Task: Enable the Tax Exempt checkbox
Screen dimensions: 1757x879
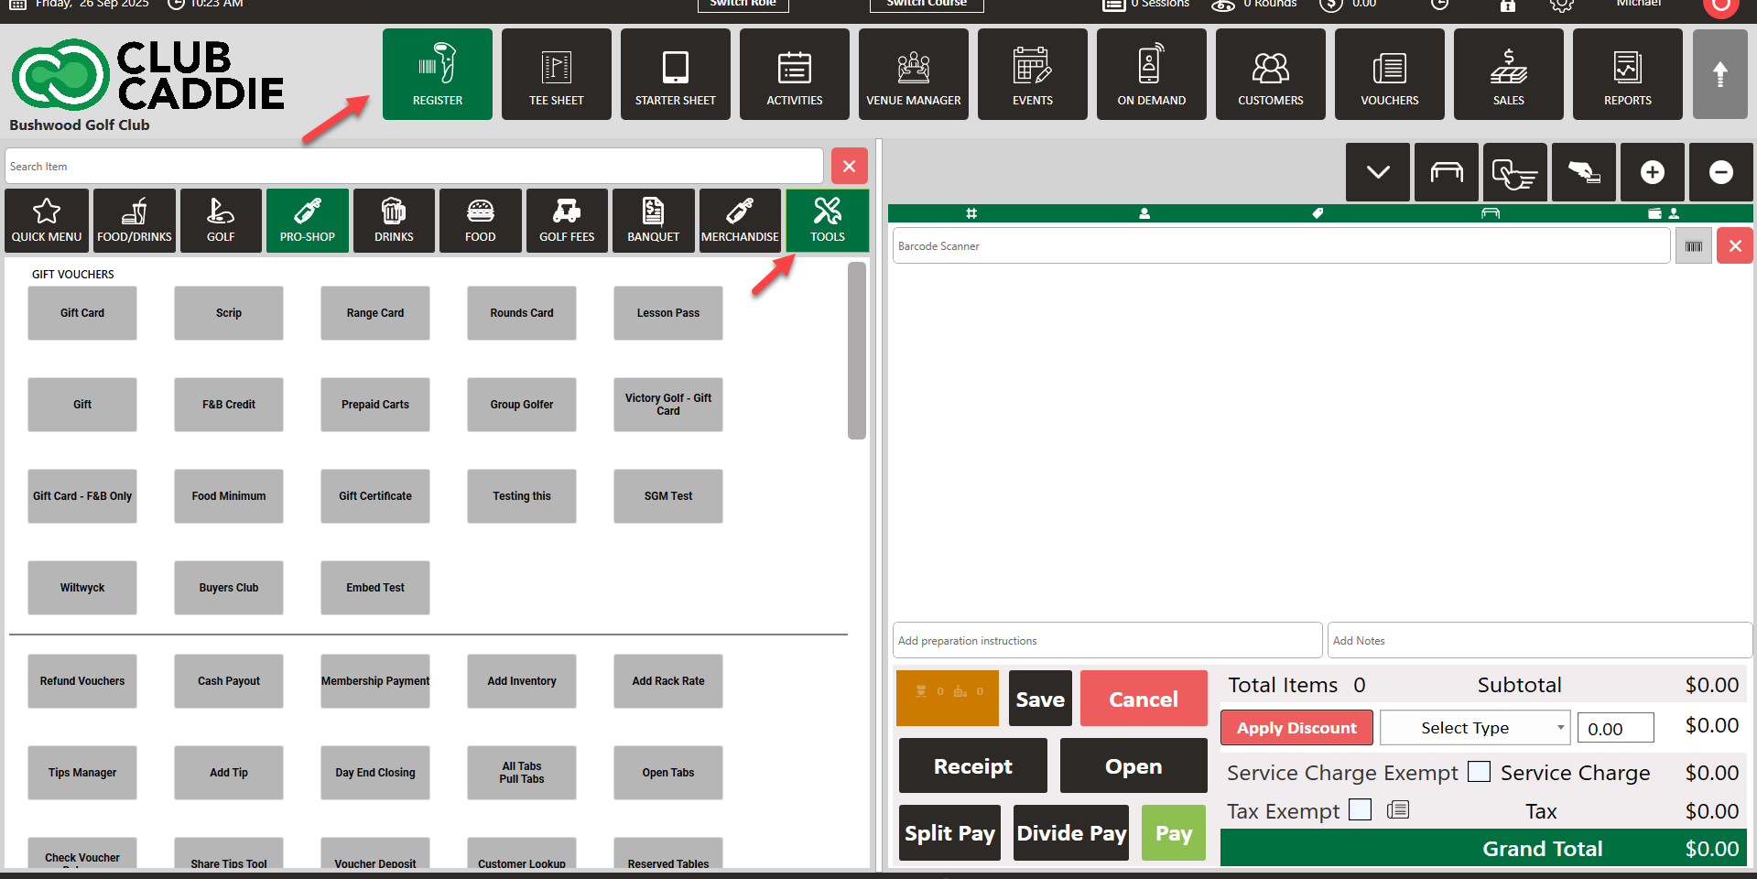Action: pos(1361,810)
